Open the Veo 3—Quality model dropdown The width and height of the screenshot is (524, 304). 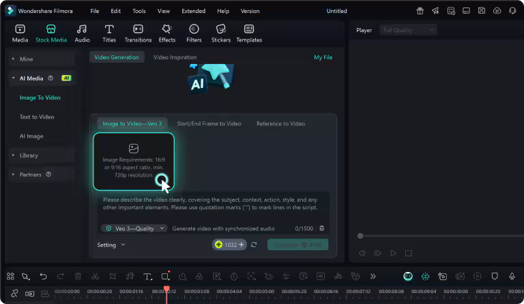[x=134, y=228]
